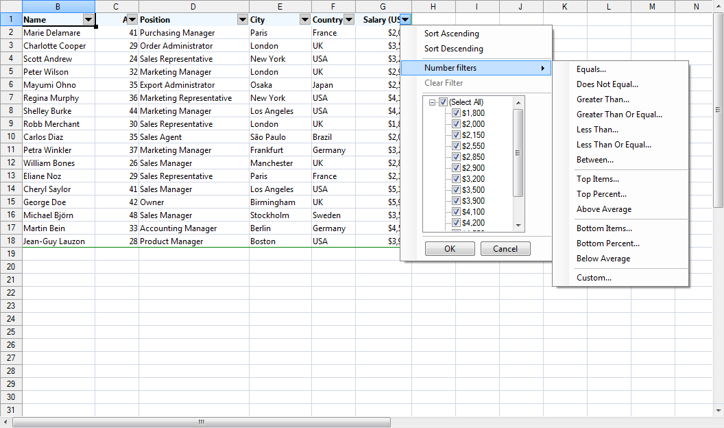Image resolution: width=724 pixels, height=428 pixels.
Task: Select column header B
Action: (58, 6)
